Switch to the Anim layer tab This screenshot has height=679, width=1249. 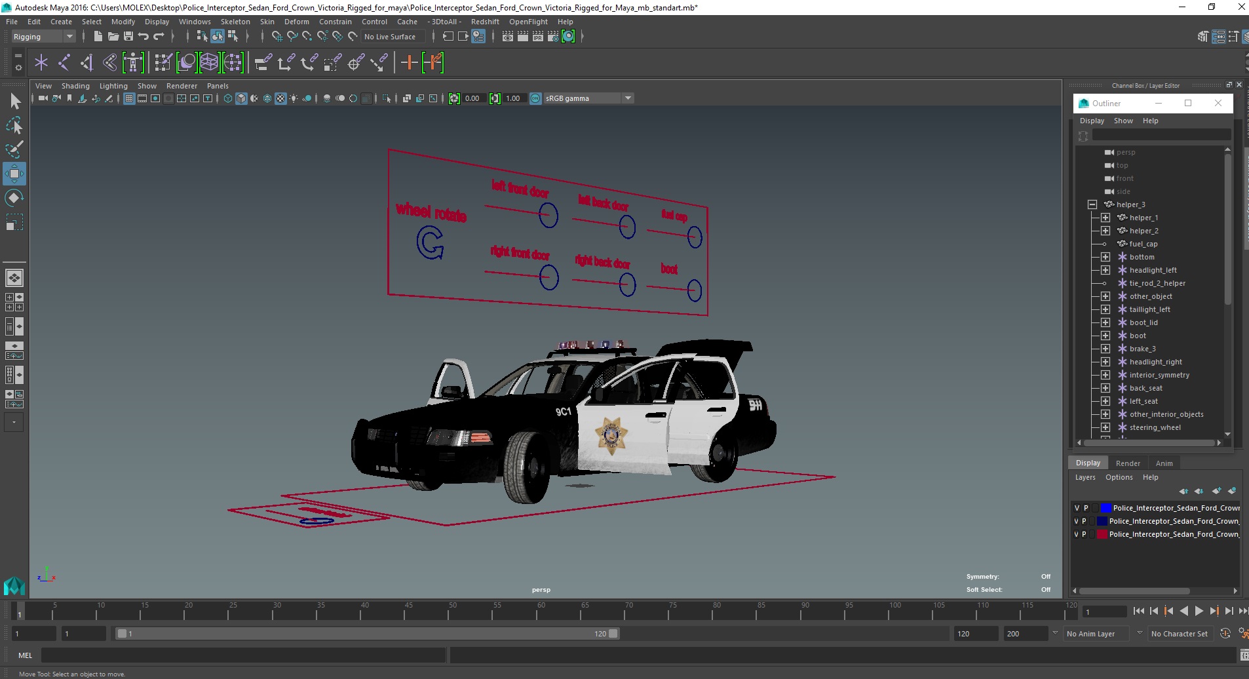(1164, 463)
